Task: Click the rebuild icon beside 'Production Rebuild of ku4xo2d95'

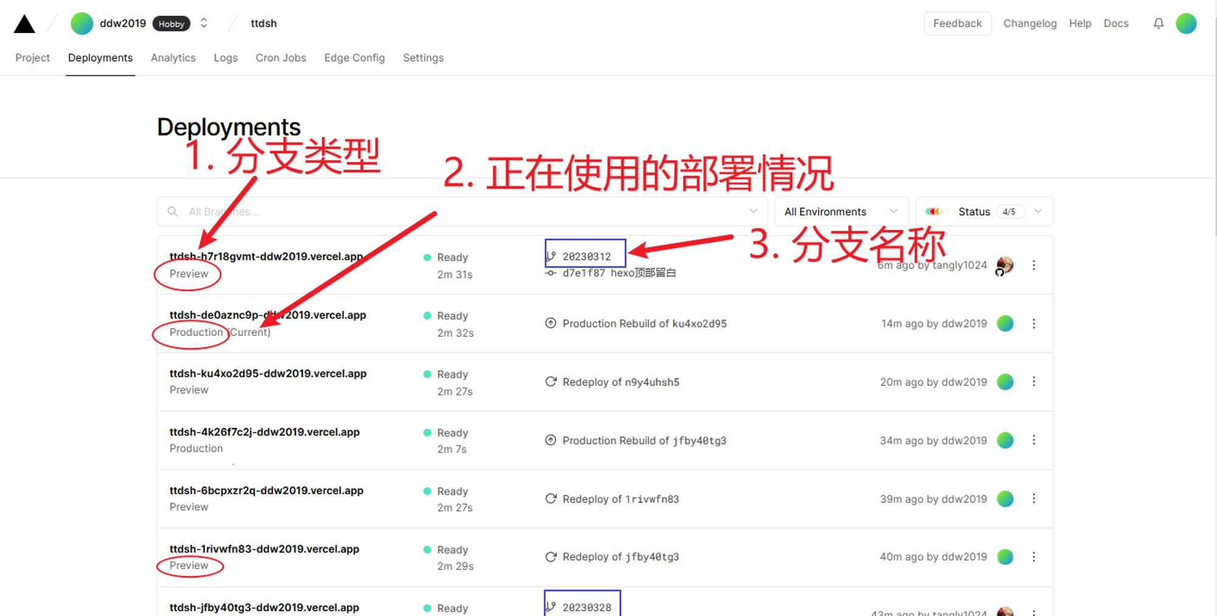Action: point(551,323)
